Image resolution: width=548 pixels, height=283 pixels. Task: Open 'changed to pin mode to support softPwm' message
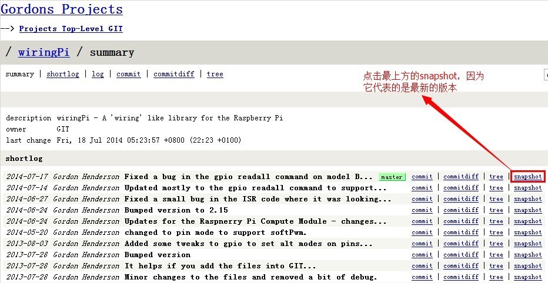coord(216,233)
